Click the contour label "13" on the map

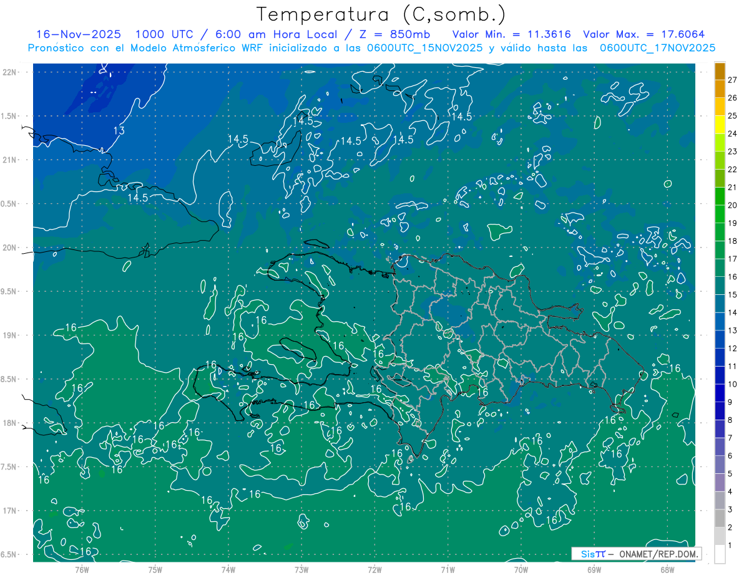119,130
